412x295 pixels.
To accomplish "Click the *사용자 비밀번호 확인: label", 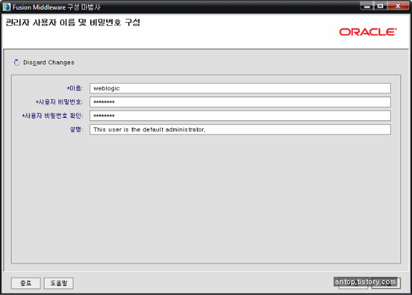I will pos(53,116).
